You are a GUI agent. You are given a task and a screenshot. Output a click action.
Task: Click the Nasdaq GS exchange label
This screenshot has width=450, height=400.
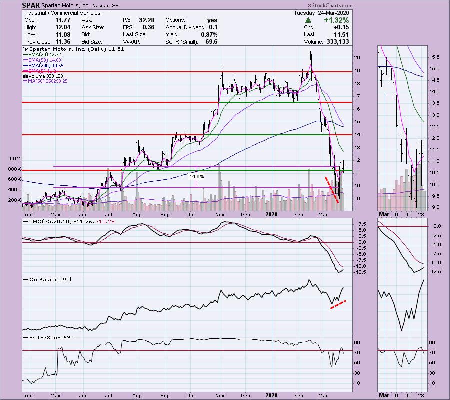105,5
